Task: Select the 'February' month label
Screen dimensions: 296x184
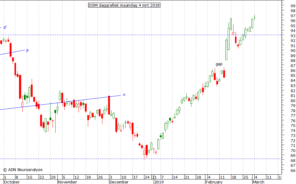Action: (214, 182)
